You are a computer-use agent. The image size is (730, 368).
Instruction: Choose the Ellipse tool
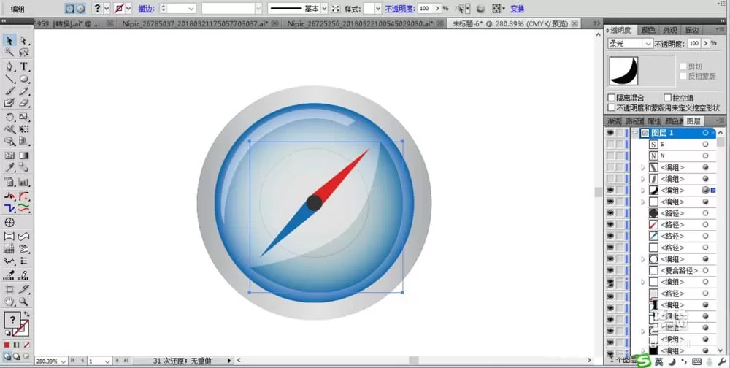(24, 79)
